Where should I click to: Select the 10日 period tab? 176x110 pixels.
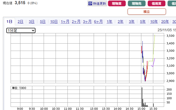54,22
